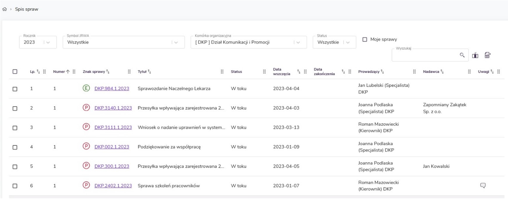Image resolution: width=508 pixels, height=200 pixels.
Task: Click the magnifier icon in the Wyszukaj field
Action: coord(462,55)
